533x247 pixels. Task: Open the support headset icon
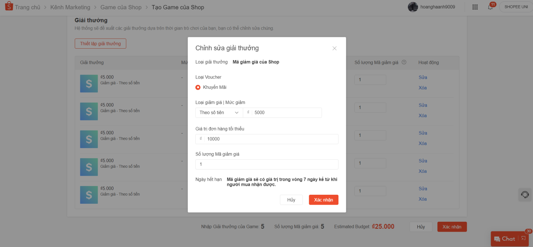tap(525, 195)
